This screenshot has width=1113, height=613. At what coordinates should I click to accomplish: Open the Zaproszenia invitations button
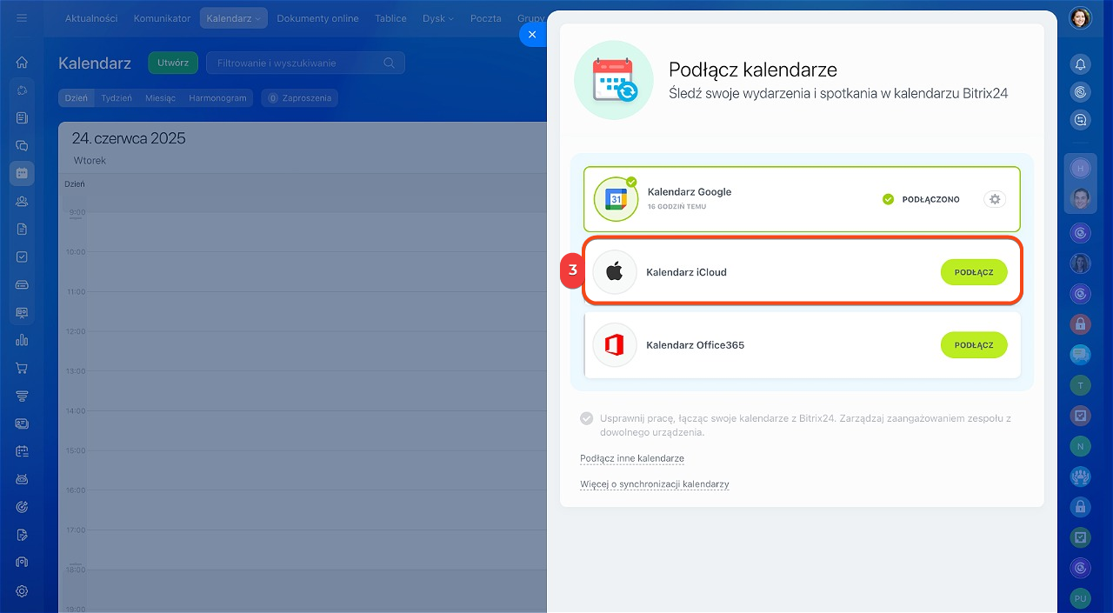pyautogui.click(x=300, y=98)
